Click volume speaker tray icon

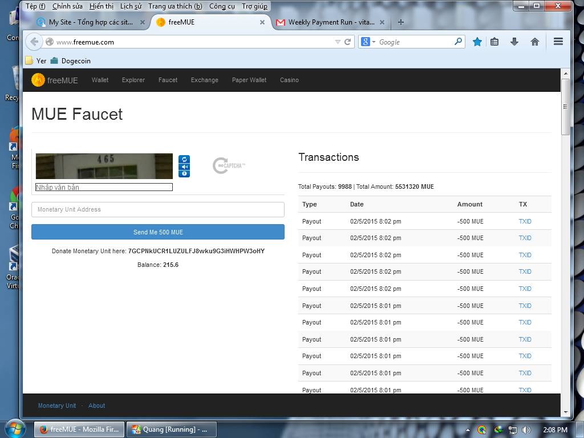[x=526, y=430]
